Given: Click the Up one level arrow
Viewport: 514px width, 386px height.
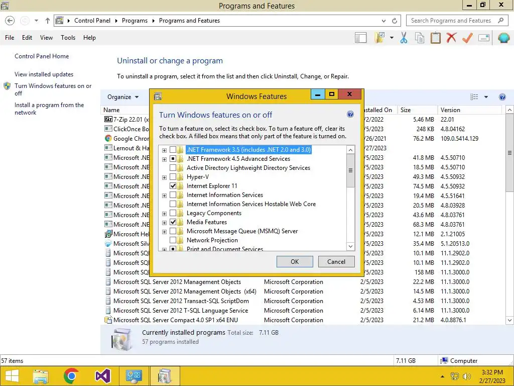Looking at the screenshot, I should 48,21.
